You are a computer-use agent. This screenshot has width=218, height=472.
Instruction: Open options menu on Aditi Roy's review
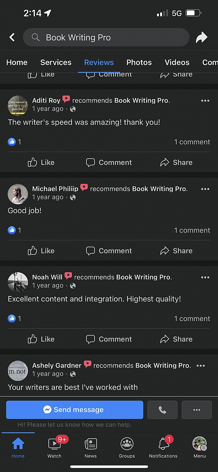tap(205, 101)
